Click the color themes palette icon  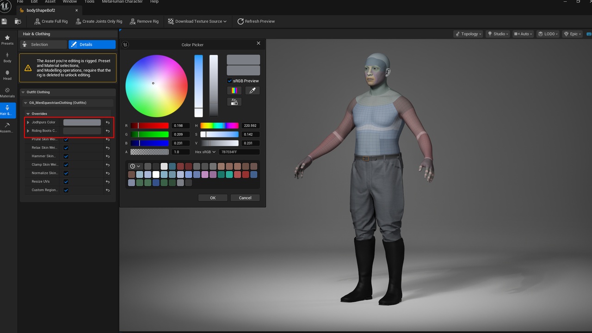coord(234,102)
